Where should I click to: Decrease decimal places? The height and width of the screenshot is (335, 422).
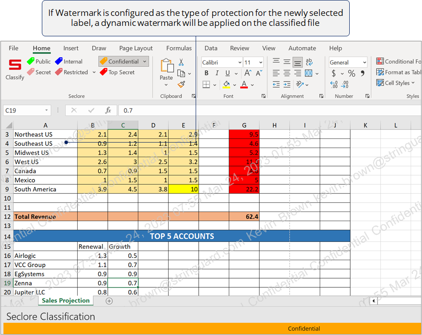(x=345, y=84)
